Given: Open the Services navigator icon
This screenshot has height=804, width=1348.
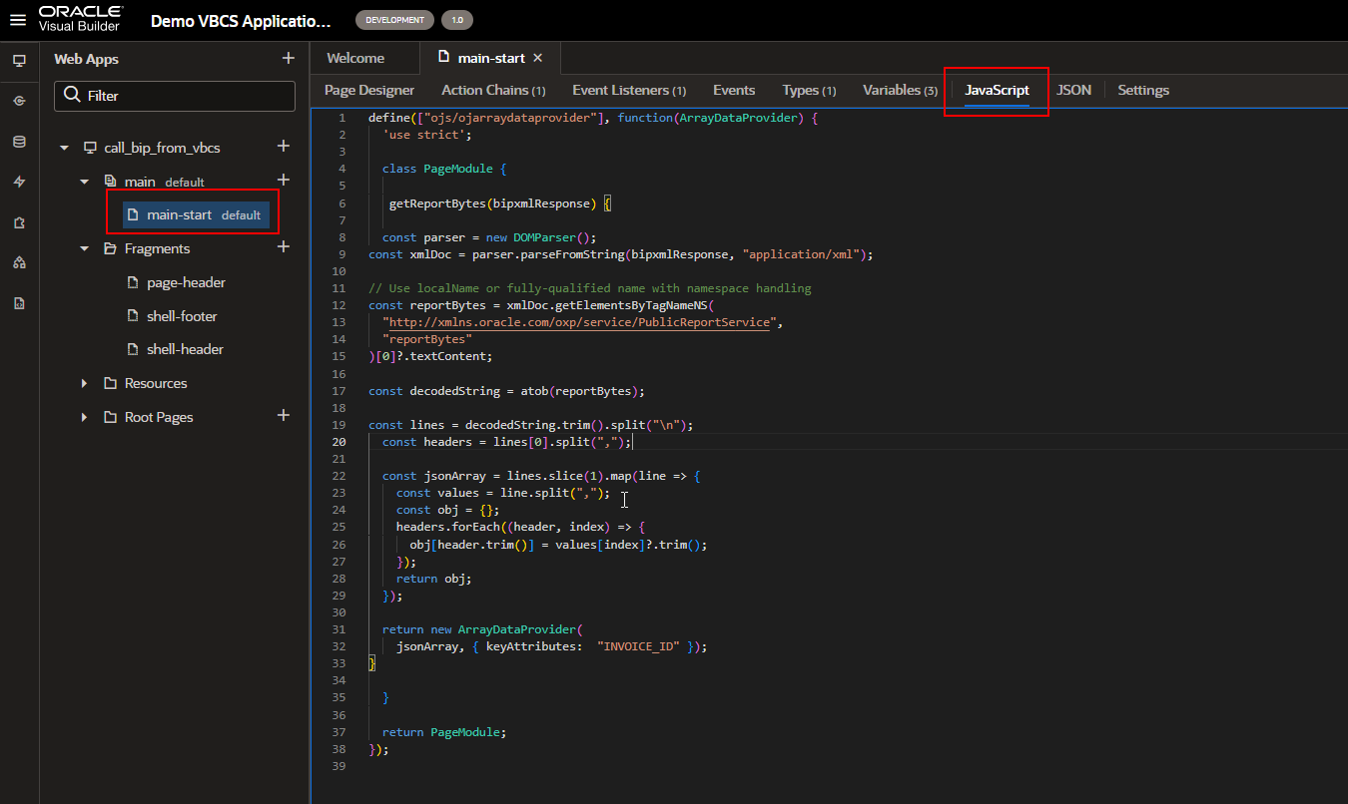Looking at the screenshot, I should coord(19,101).
